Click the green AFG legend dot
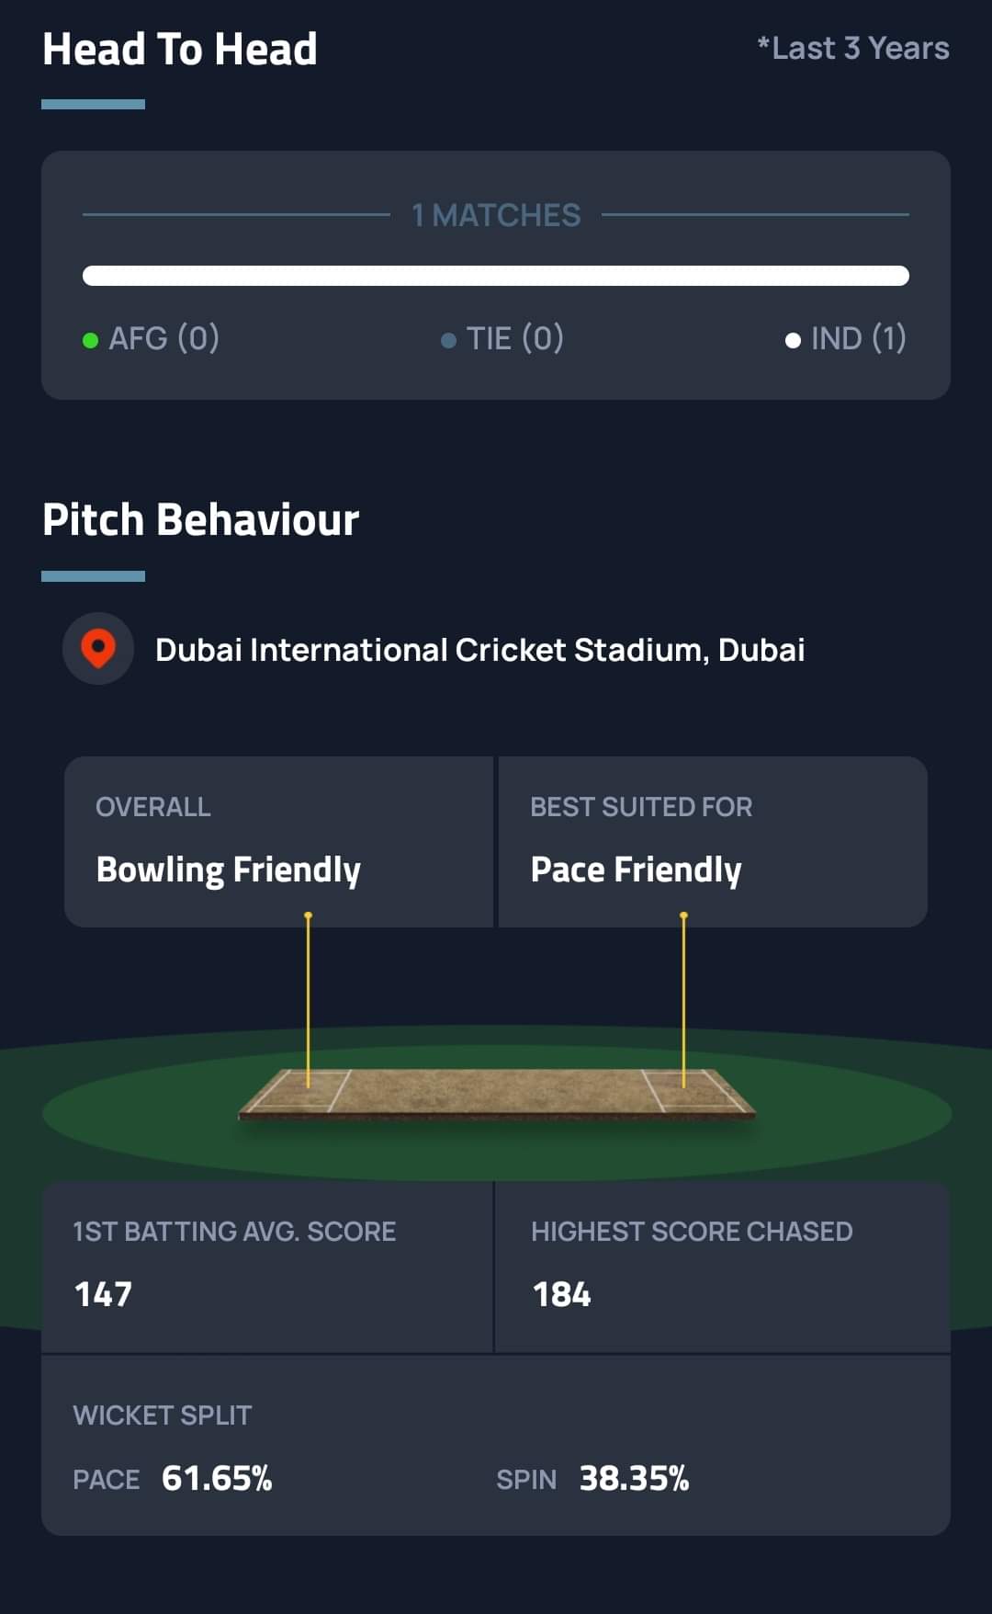This screenshot has width=992, height=1614. click(x=90, y=340)
